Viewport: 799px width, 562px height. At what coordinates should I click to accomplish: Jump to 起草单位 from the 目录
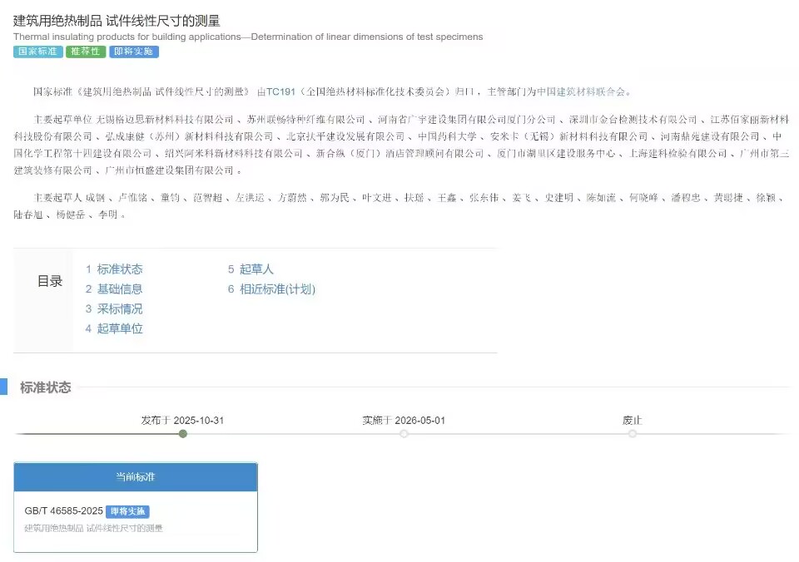pyautogui.click(x=120, y=328)
